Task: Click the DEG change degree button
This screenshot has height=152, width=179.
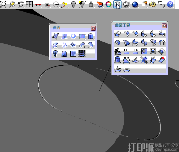Action: 135,51
